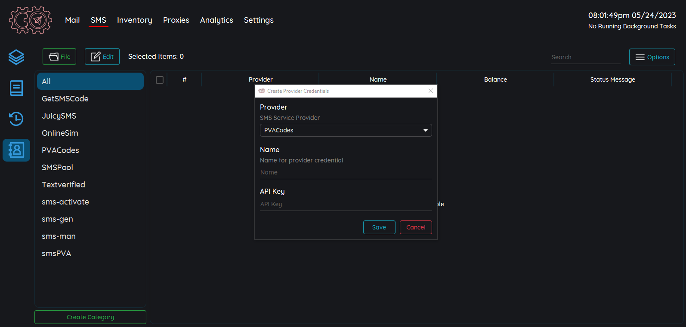Select the PVACodes category in sidebar list
The height and width of the screenshot is (327, 686).
(x=90, y=150)
